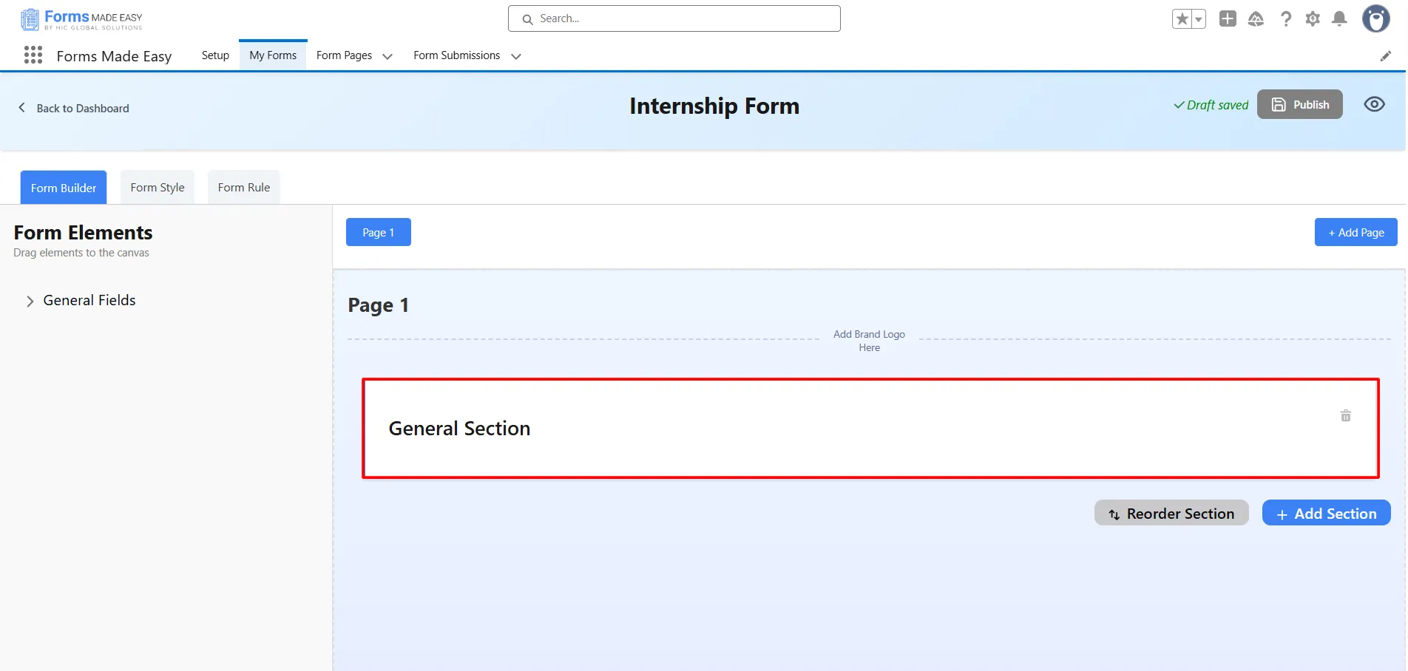
Task: Expand the General Fields group
Action: [30, 301]
